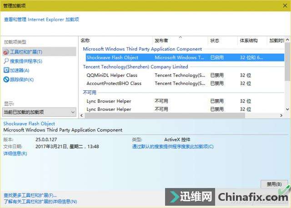This screenshot has width=291, height=208.
Task: Close the 管理加载项 dialog
Action: point(285,6)
